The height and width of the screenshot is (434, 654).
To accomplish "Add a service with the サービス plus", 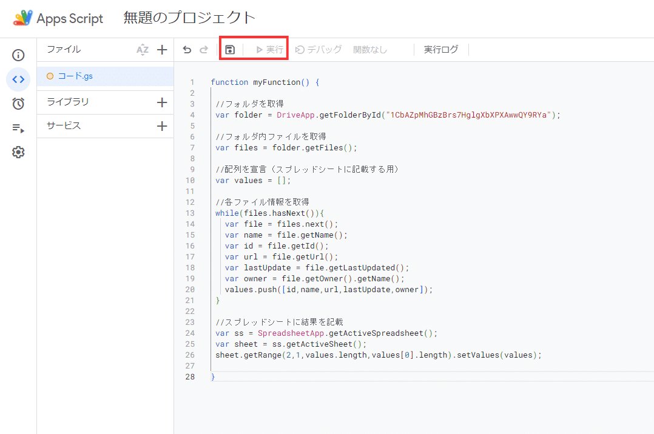I will coord(161,126).
